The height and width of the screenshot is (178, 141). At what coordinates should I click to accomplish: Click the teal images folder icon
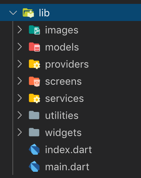34,30
